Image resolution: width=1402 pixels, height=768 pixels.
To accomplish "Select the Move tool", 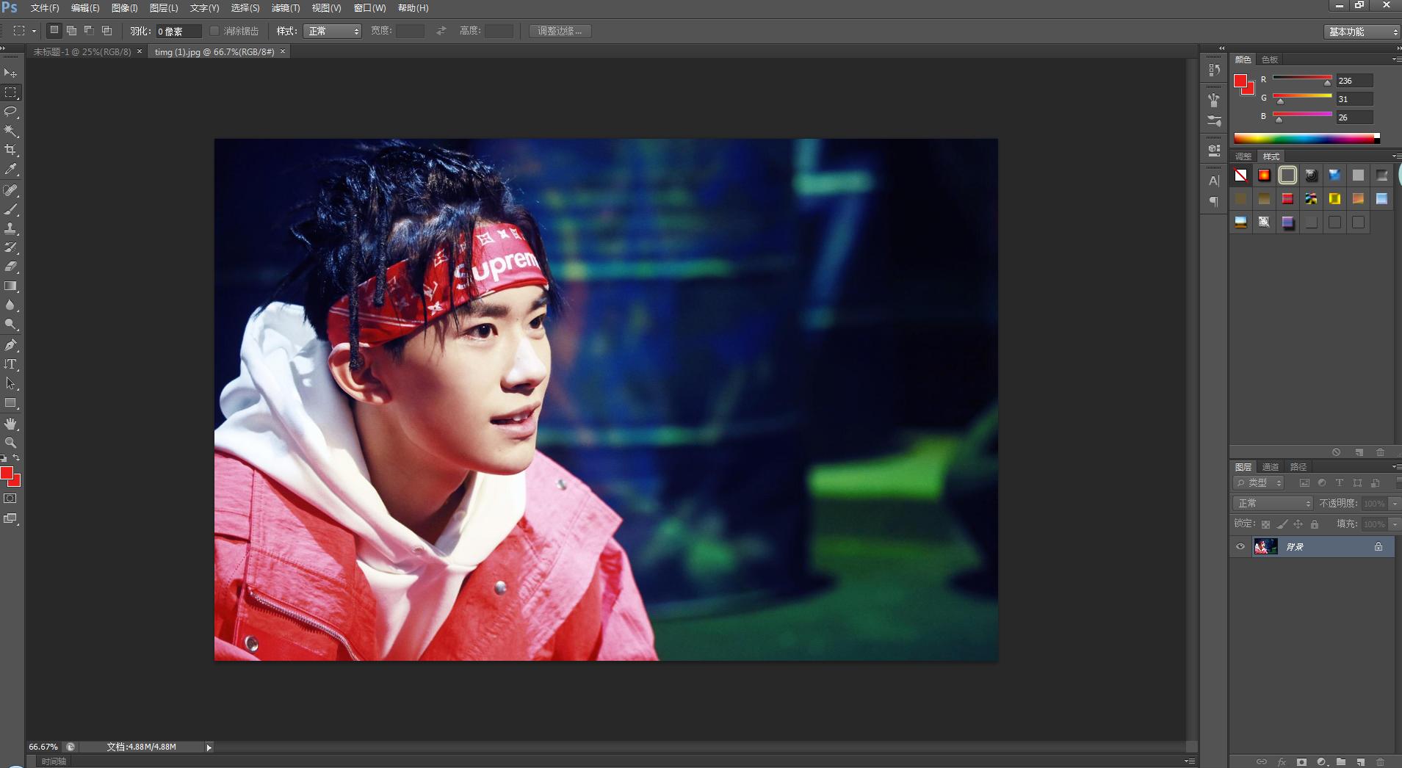I will [10, 73].
